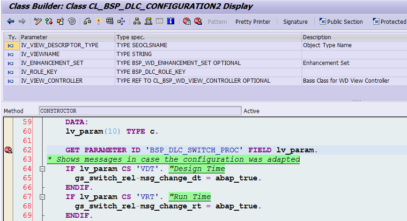Click ENDIF on line 66
407x221 pixels.
point(79,187)
